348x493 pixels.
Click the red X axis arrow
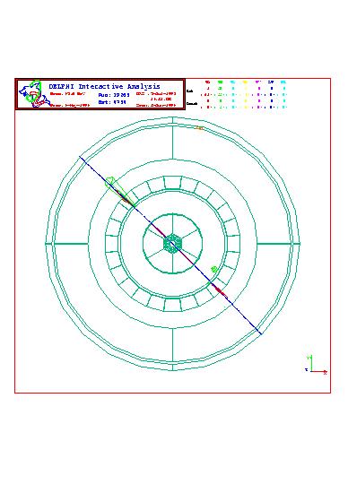point(319,372)
